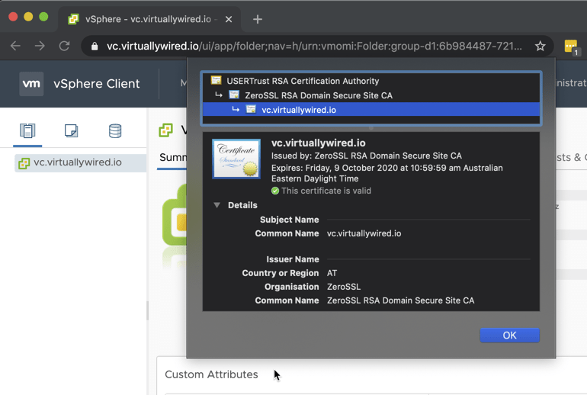
Task: Collapse the Details disclosure triangle
Action: pos(217,205)
